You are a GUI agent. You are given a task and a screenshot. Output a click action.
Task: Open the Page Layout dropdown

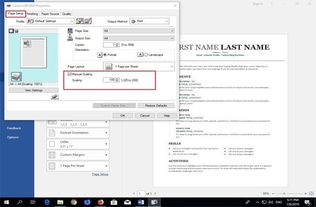pos(138,66)
